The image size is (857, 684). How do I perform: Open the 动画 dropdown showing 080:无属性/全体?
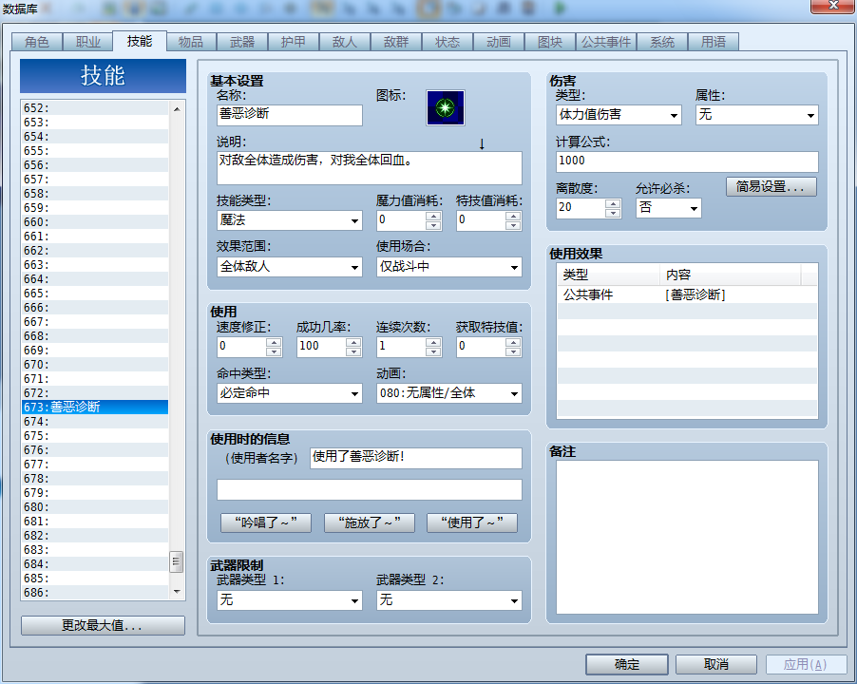coord(448,392)
